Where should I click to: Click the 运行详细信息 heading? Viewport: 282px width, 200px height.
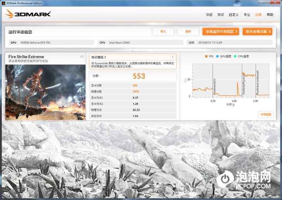tap(20, 32)
